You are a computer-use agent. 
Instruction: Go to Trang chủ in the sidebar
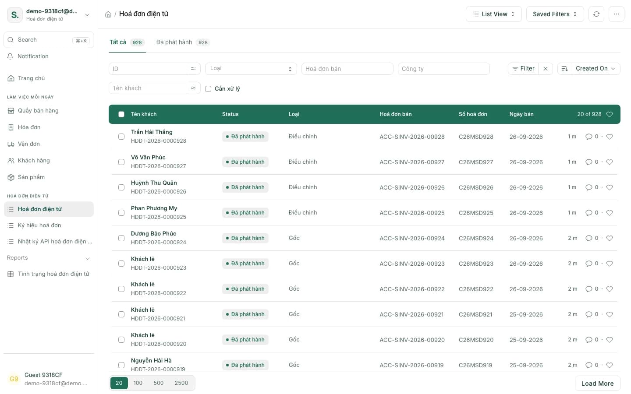point(49,78)
